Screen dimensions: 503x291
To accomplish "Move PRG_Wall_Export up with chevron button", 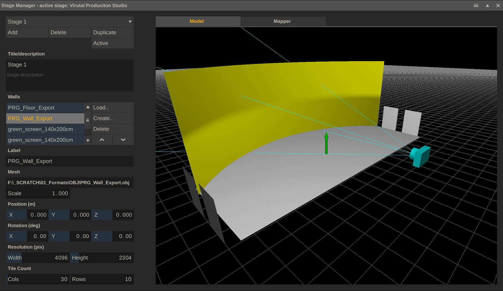I will pyautogui.click(x=102, y=139).
